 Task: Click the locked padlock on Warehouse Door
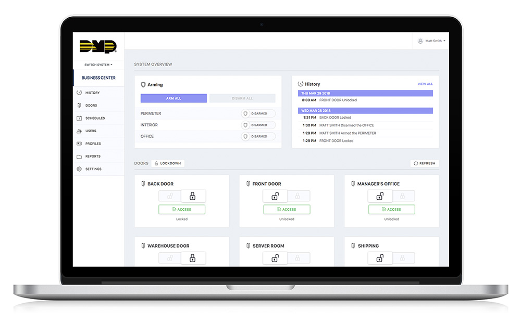tap(193, 258)
